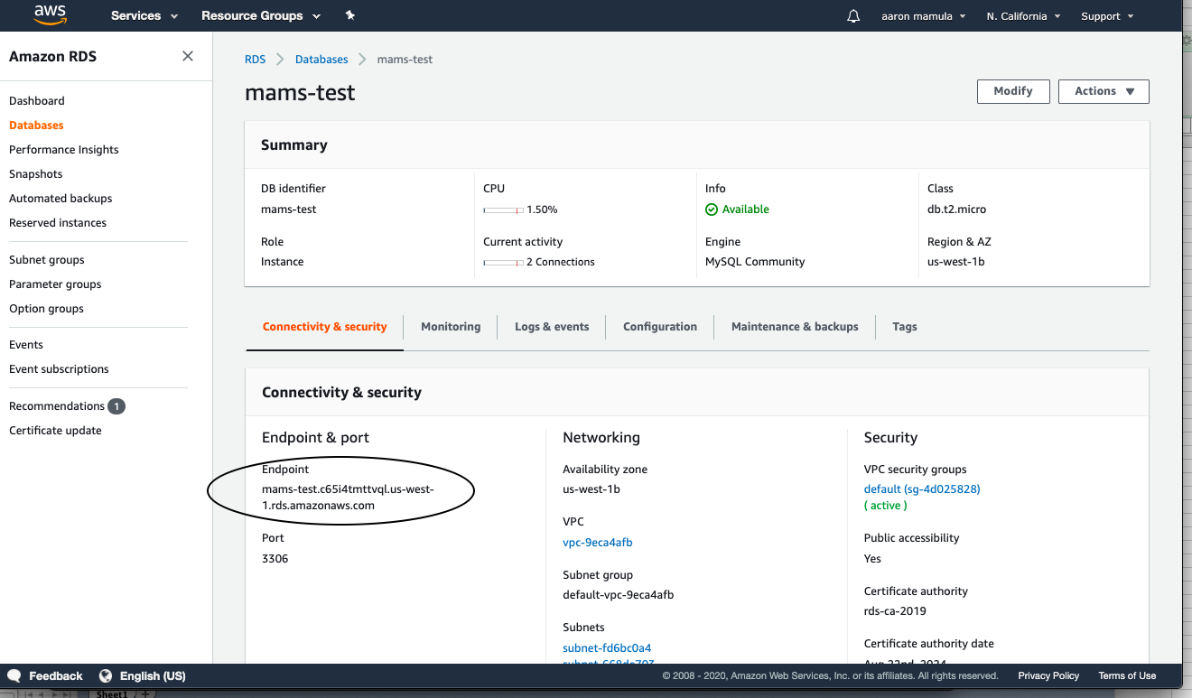Select the db.t2.micro class value
1192x698 pixels.
(x=956, y=209)
